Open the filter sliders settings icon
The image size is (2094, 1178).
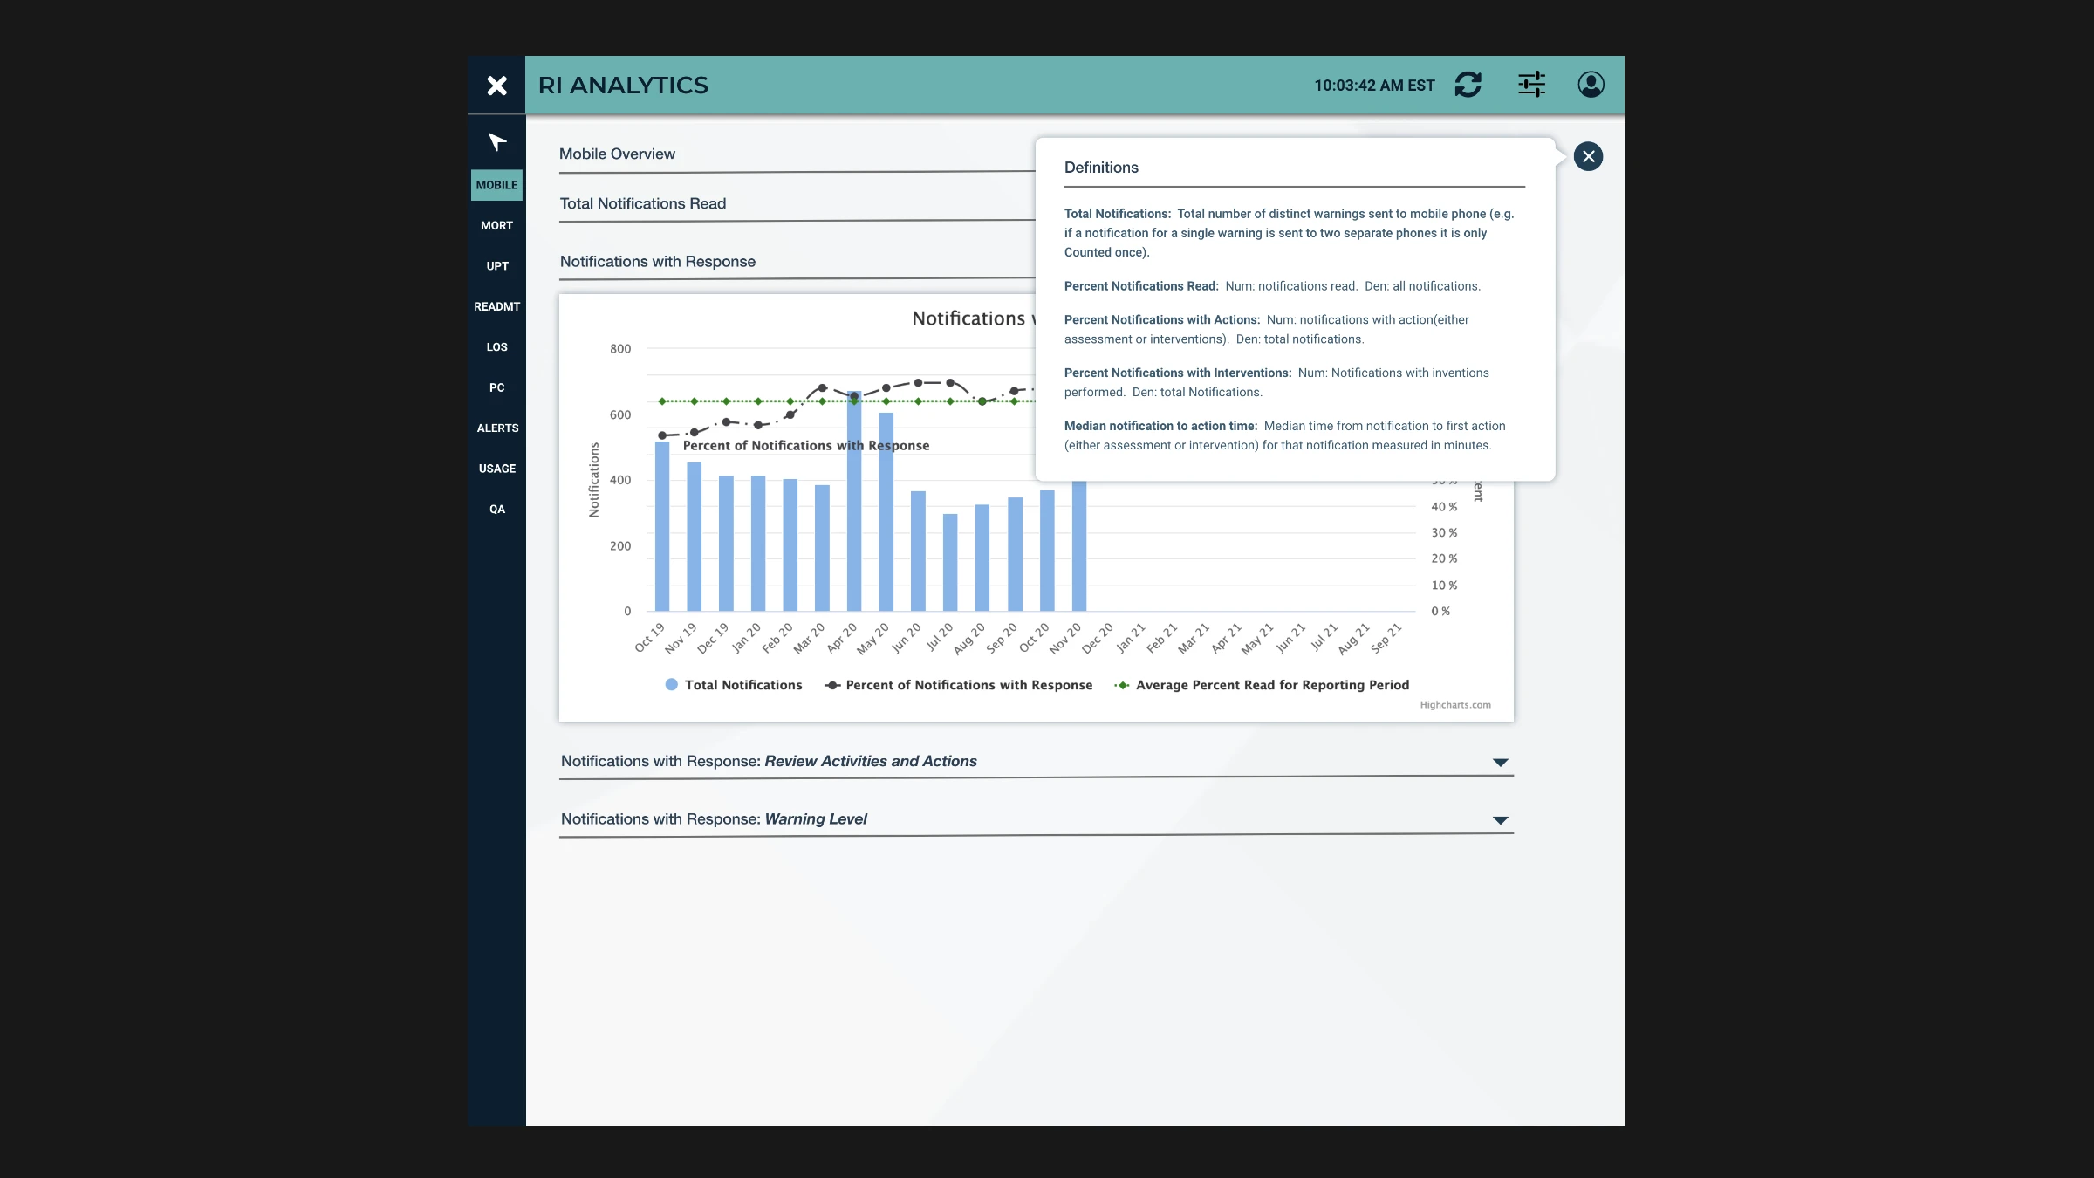click(1531, 85)
